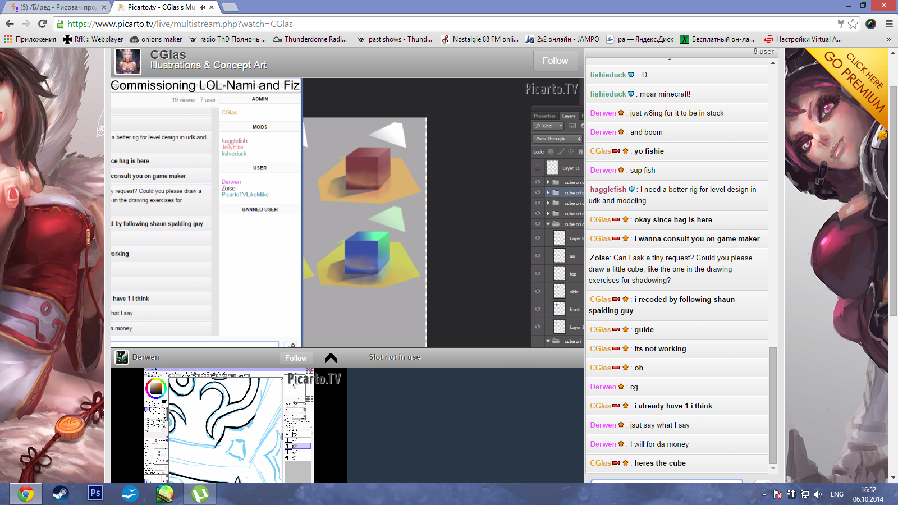Open the CGlas channel avatar
Image resolution: width=898 pixels, height=505 pixels.
(x=128, y=62)
